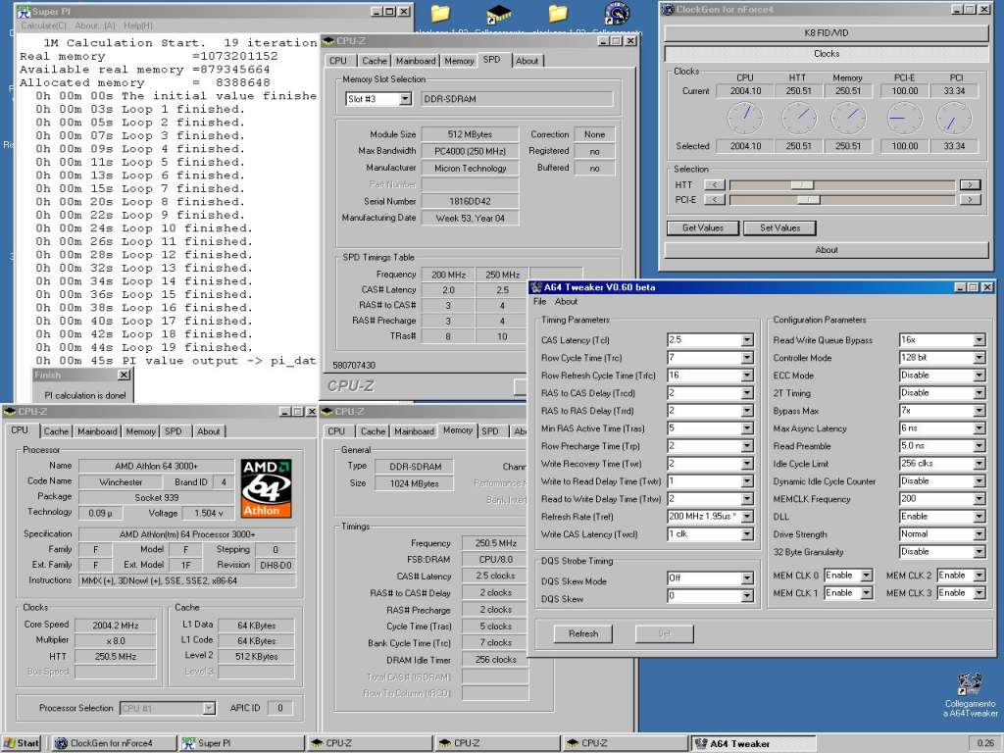Click HTT increase arrow in ClockGen
This screenshot has width=1004, height=753.
(970, 185)
